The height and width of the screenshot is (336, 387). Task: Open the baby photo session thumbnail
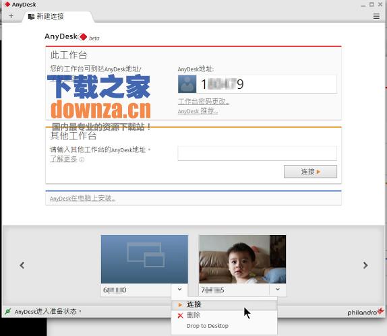(x=242, y=259)
